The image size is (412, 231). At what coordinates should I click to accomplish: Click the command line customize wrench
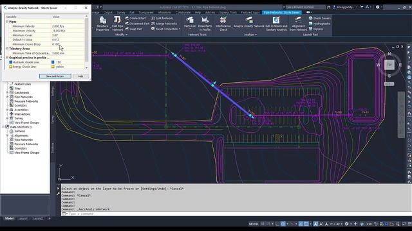pyautogui.click(x=59, y=194)
